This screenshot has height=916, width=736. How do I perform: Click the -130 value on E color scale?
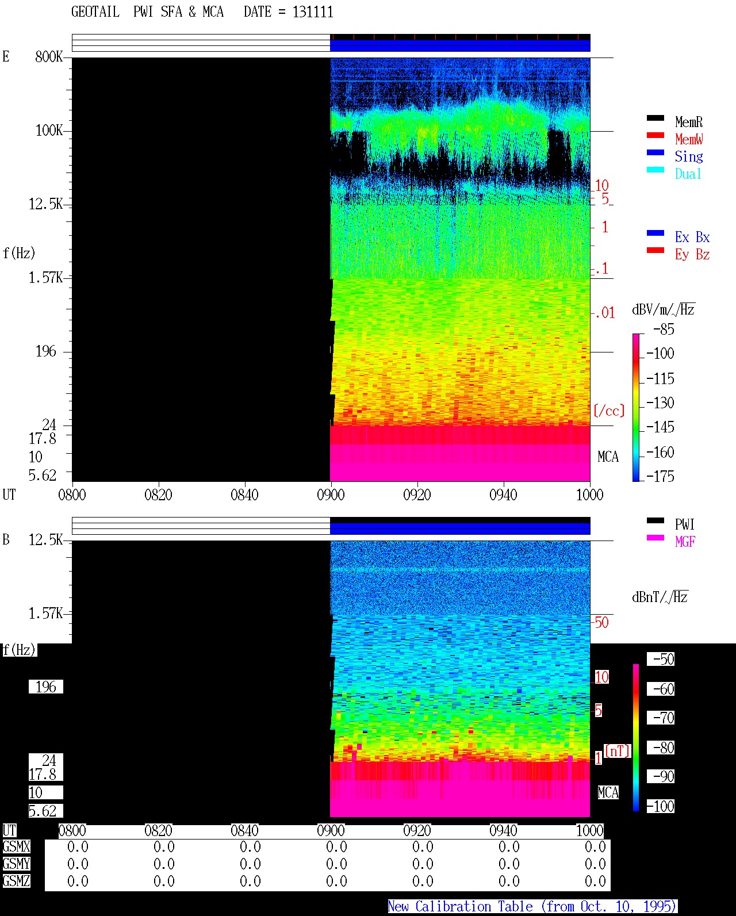tap(660, 403)
